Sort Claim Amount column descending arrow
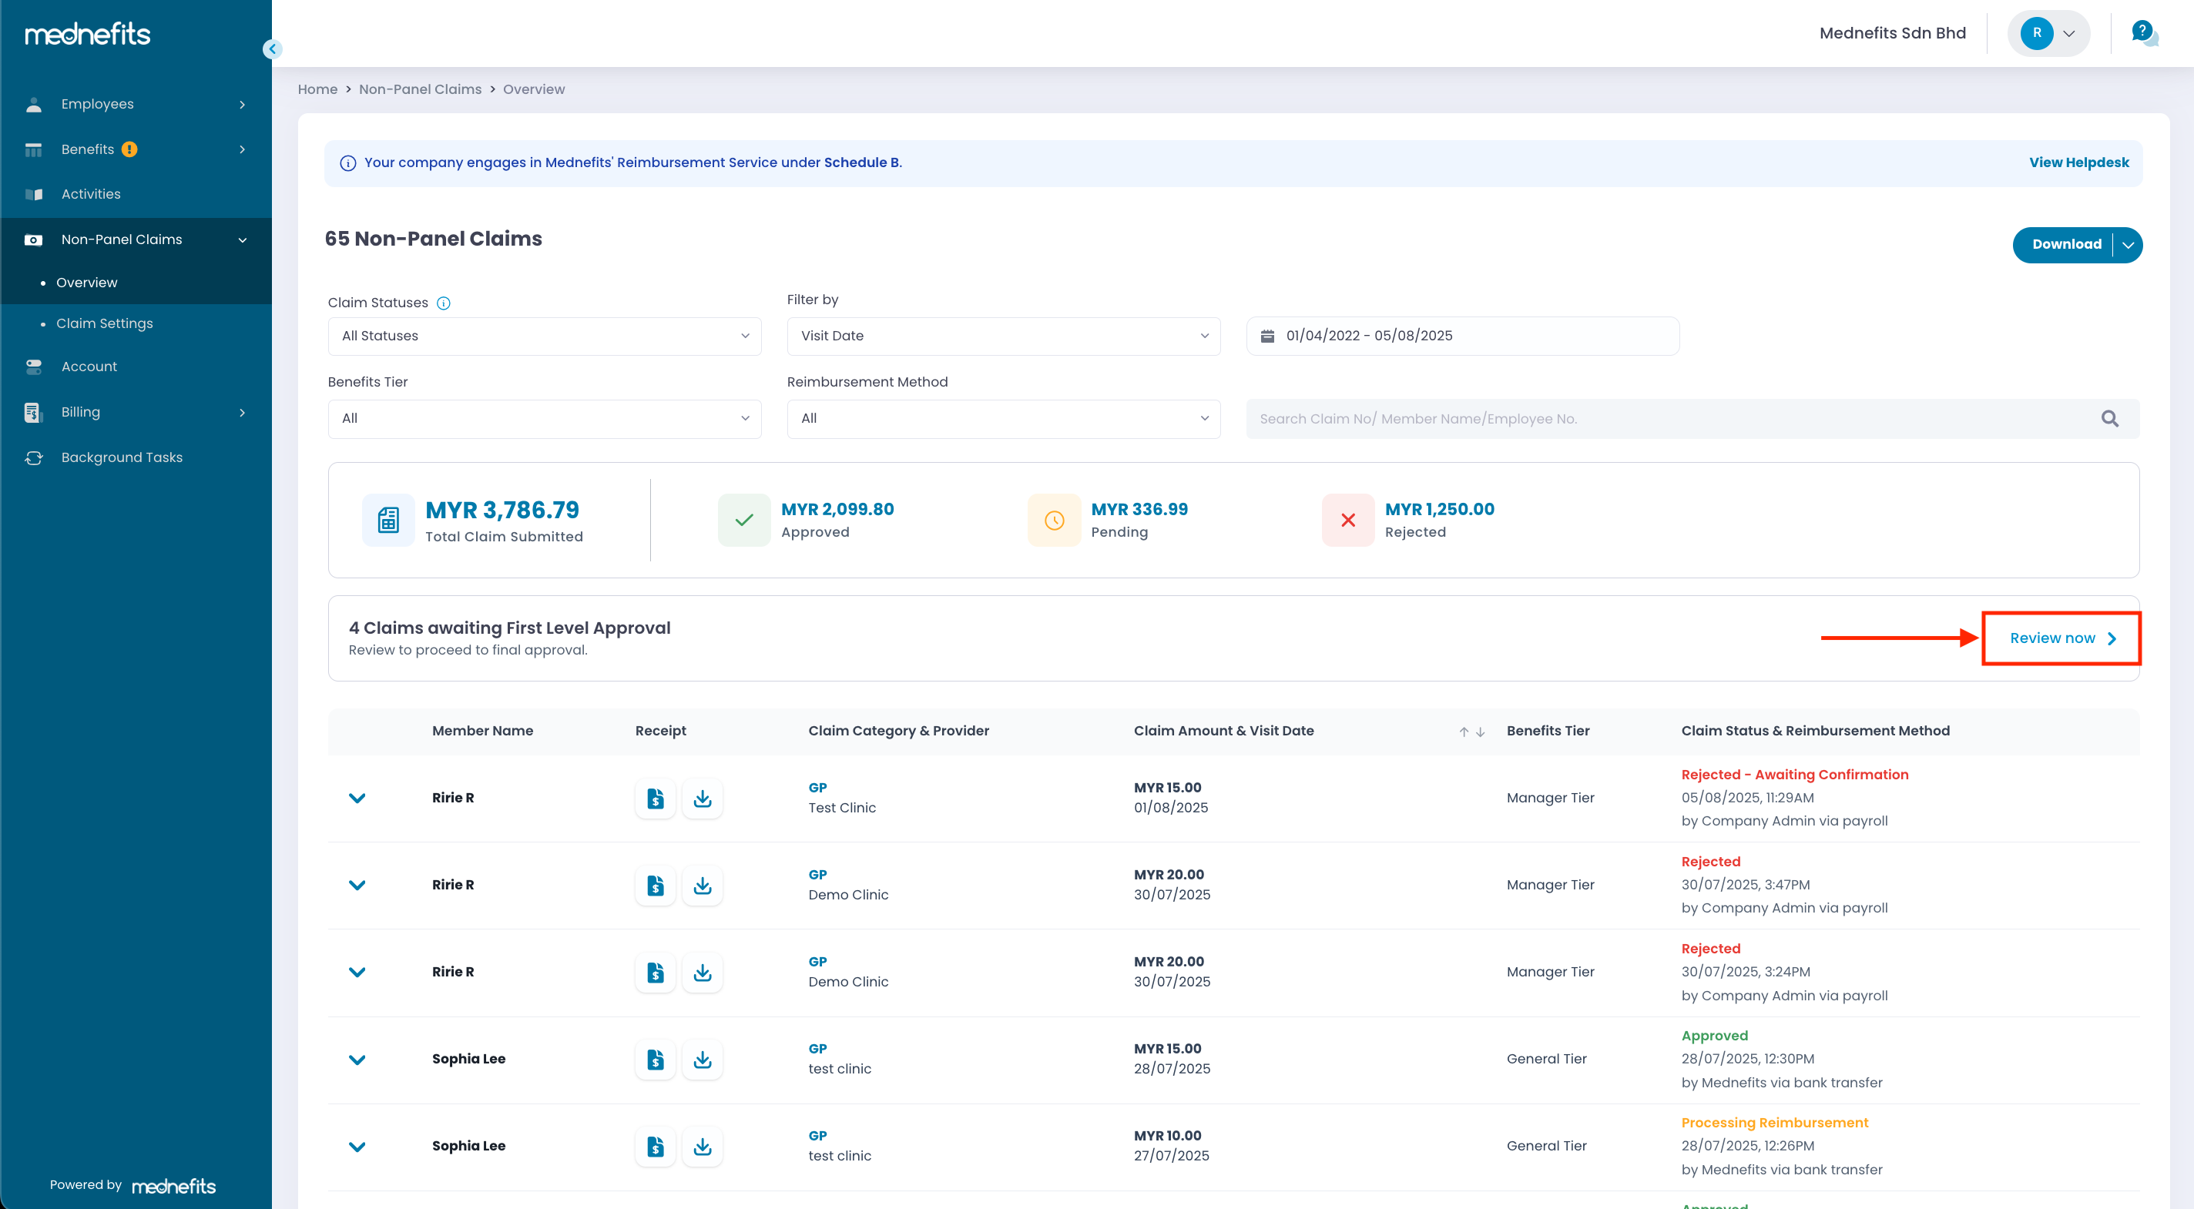The width and height of the screenshot is (2194, 1209). click(1481, 732)
